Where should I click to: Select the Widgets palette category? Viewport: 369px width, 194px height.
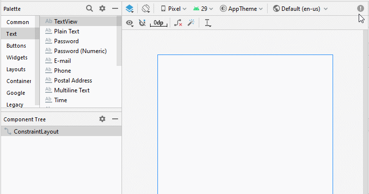click(x=17, y=57)
